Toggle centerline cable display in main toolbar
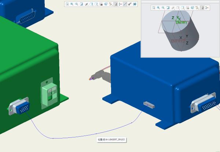 125,4
